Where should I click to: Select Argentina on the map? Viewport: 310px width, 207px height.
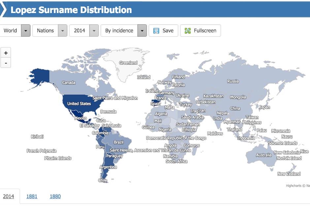108,167
